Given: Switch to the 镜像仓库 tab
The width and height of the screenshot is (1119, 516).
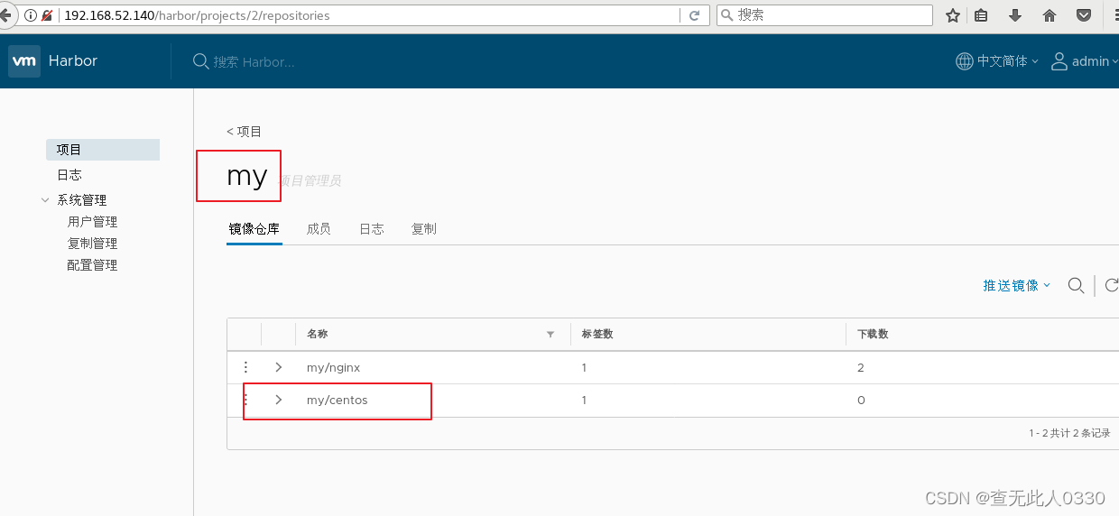Looking at the screenshot, I should (254, 229).
